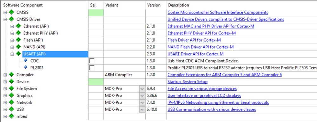Click the blue CDC component icon
This screenshot has height=122, width=317.
(x=25, y=61)
